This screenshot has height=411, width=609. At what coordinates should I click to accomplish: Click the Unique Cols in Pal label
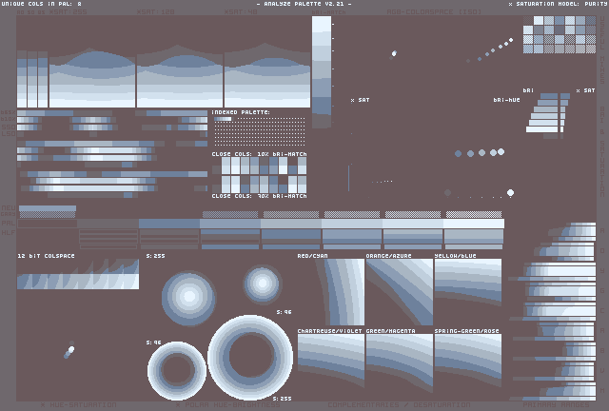click(42, 4)
